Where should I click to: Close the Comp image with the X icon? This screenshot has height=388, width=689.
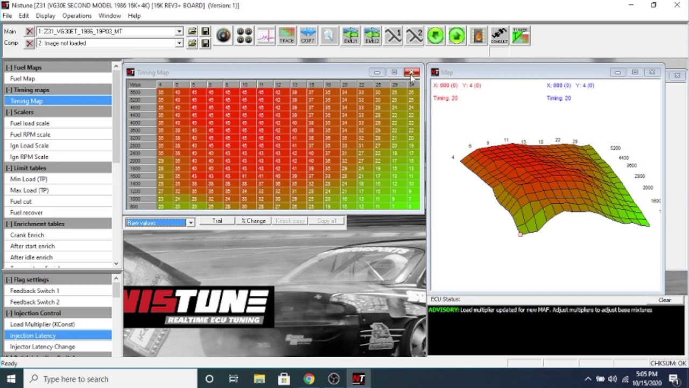click(30, 43)
